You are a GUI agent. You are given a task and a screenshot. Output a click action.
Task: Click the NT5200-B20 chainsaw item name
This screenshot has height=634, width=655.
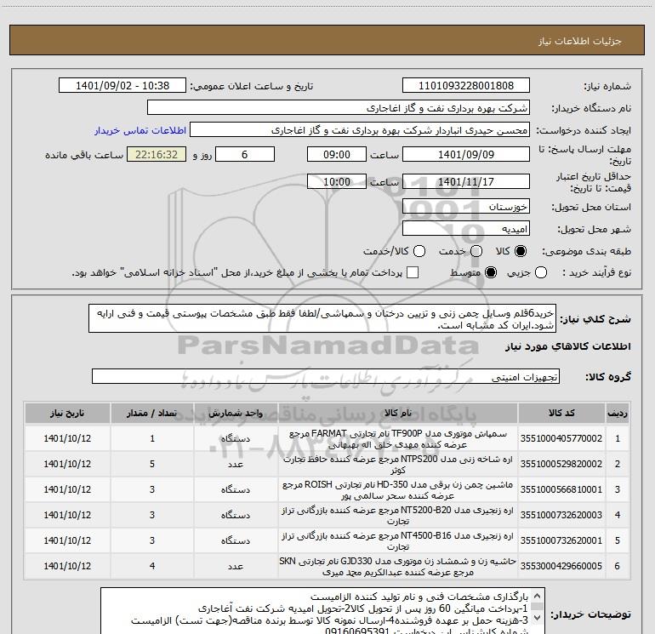coord(398,516)
